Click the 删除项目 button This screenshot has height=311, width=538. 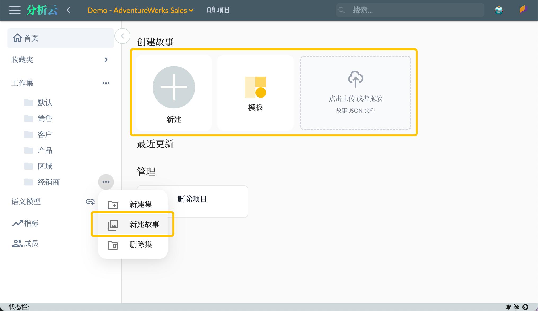[x=192, y=200]
